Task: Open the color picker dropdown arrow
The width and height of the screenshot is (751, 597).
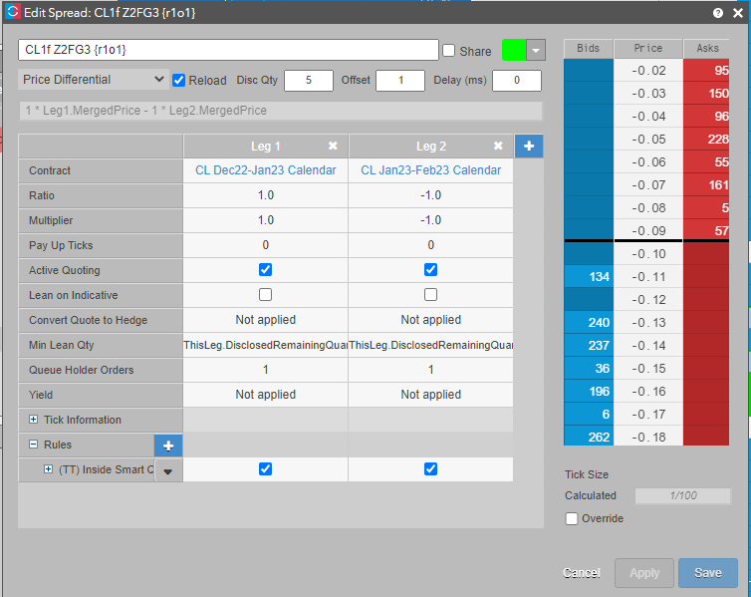Action: [x=536, y=50]
